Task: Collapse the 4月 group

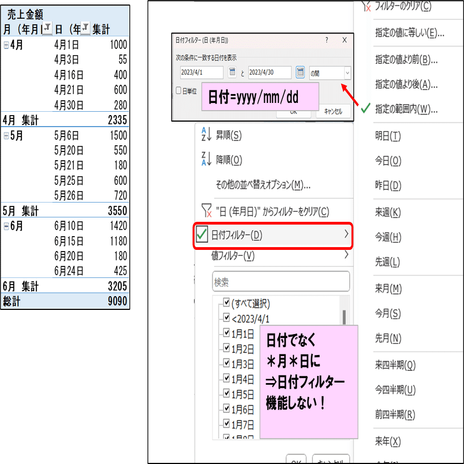Action: pos(6,45)
